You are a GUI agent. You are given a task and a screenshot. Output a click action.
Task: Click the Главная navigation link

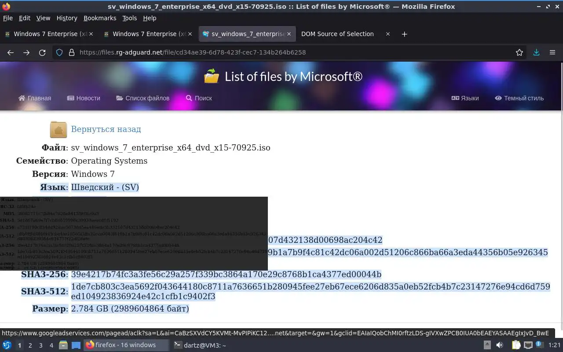(x=35, y=98)
